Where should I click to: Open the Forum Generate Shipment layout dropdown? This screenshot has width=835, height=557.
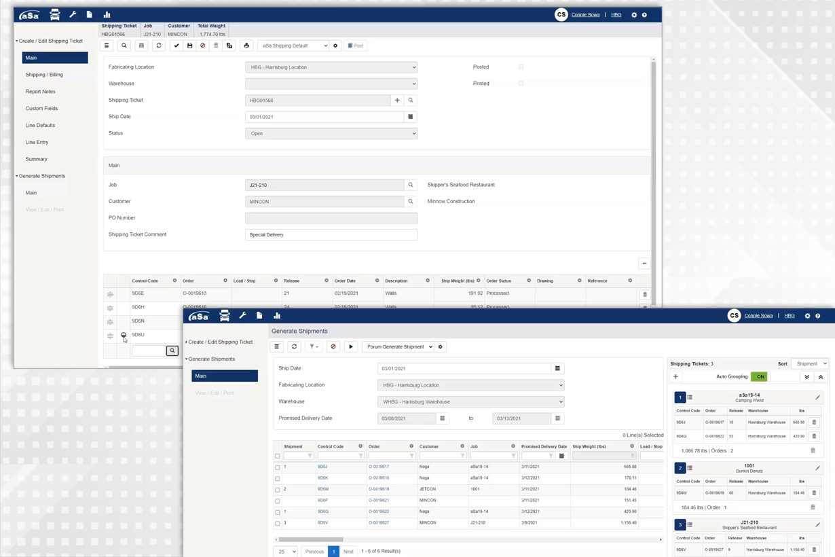[398, 346]
